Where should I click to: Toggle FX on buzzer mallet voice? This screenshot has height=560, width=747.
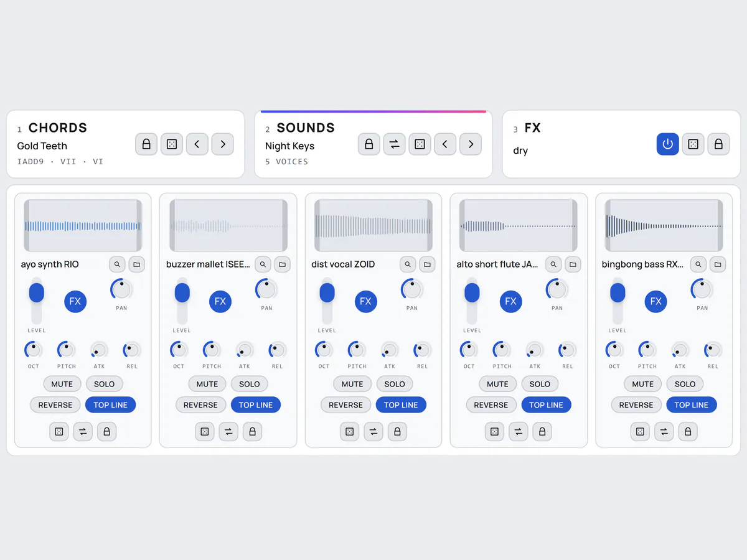coord(220,301)
